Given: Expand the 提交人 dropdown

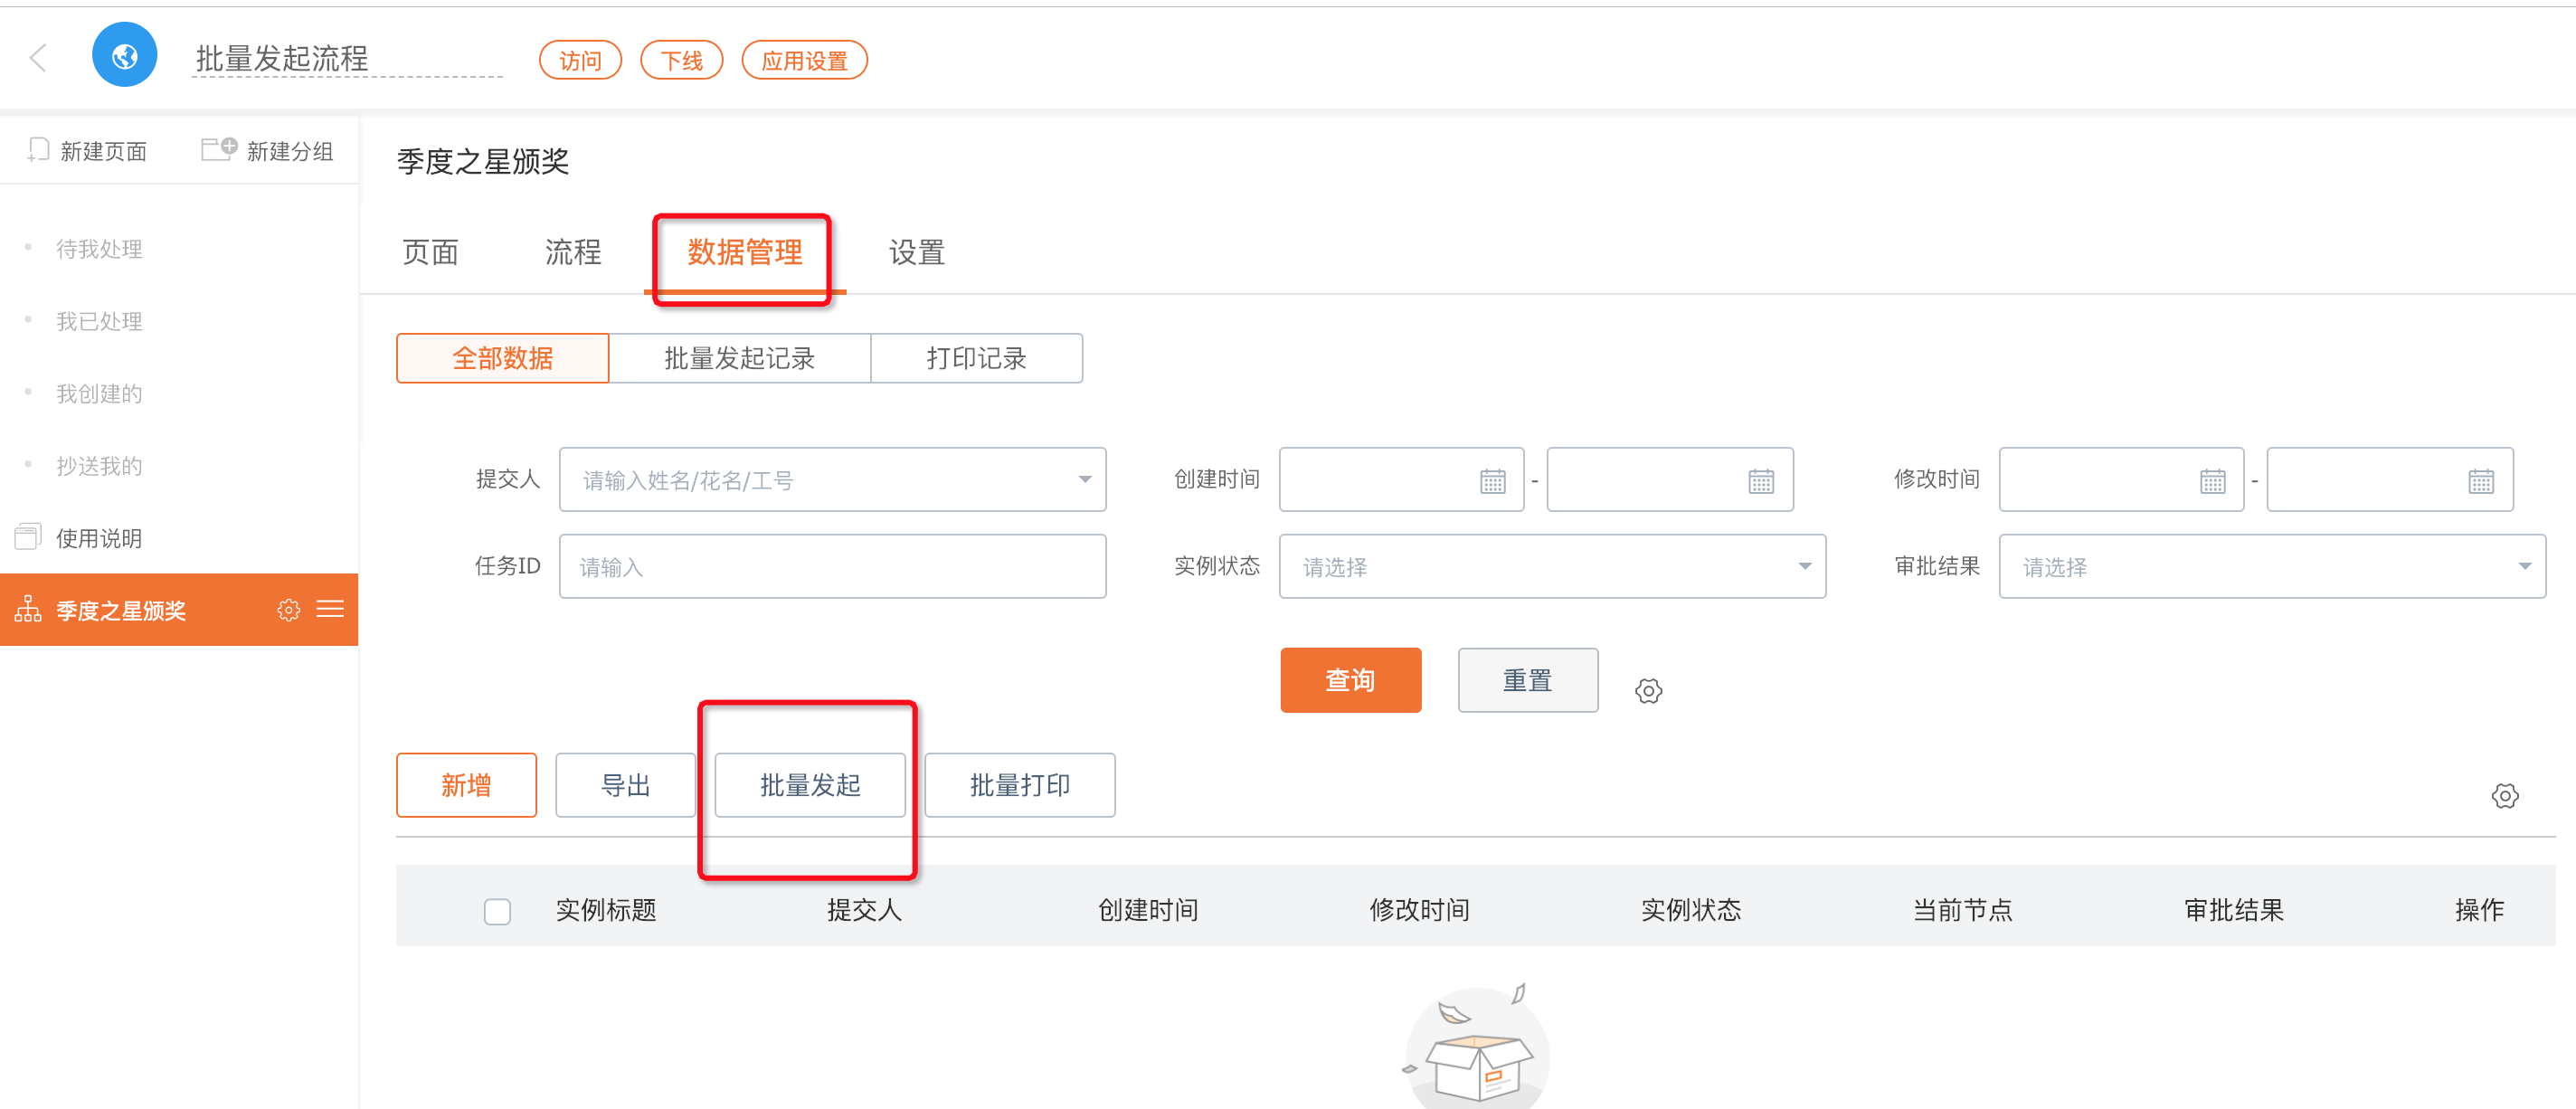Looking at the screenshot, I should tap(1084, 480).
